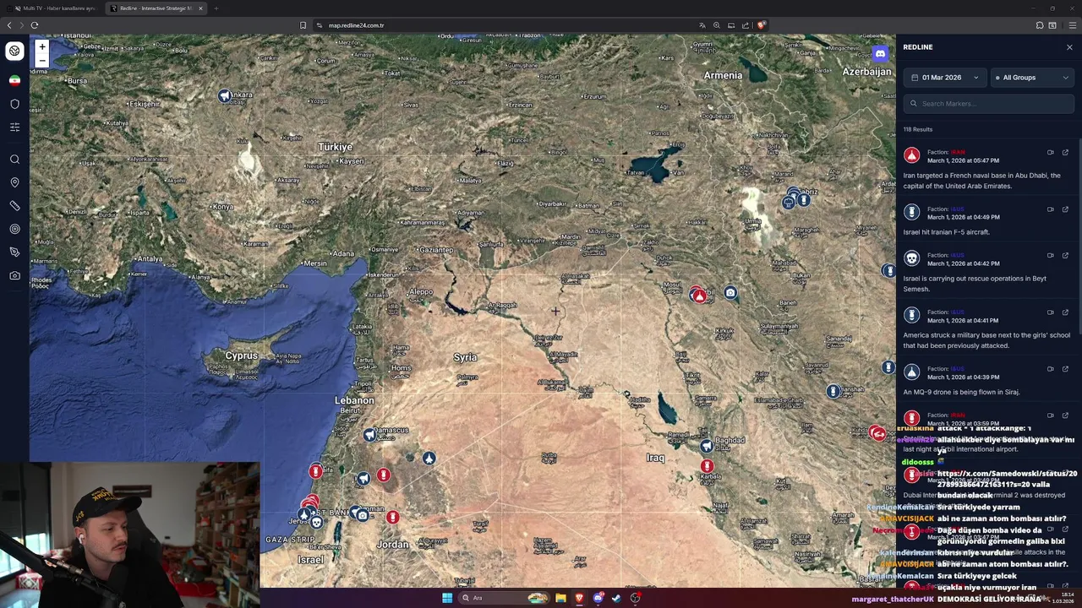Open video for Beyt Semesh rescue event

pos(1051,256)
